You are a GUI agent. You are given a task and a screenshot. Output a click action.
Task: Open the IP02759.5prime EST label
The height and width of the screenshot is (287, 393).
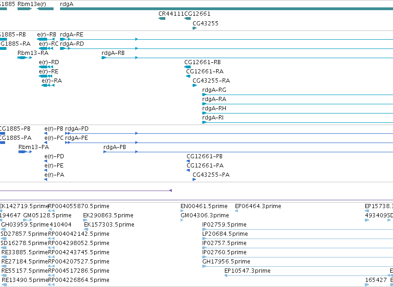[224, 225]
